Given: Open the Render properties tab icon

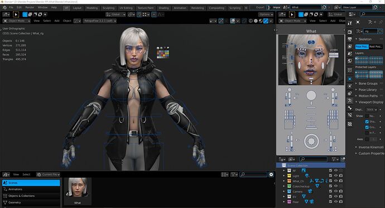Looking at the screenshot, I should pyautogui.click(x=350, y=32).
